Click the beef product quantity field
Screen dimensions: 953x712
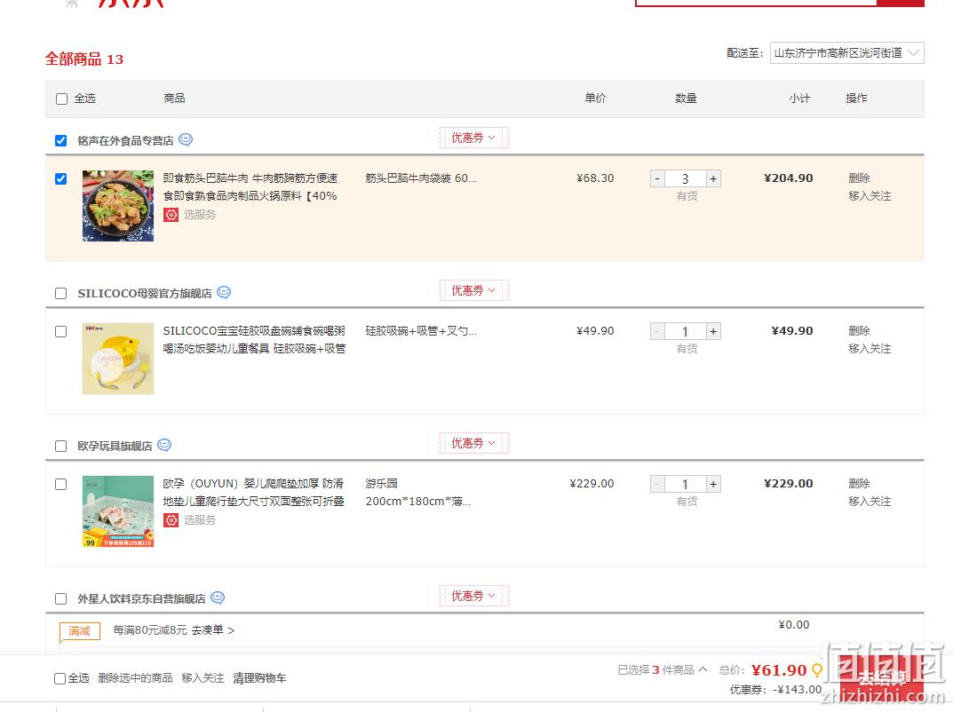685,178
